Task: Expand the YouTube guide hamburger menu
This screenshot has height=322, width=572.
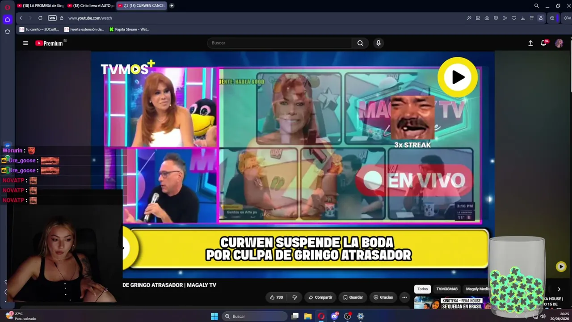Action: (25, 43)
